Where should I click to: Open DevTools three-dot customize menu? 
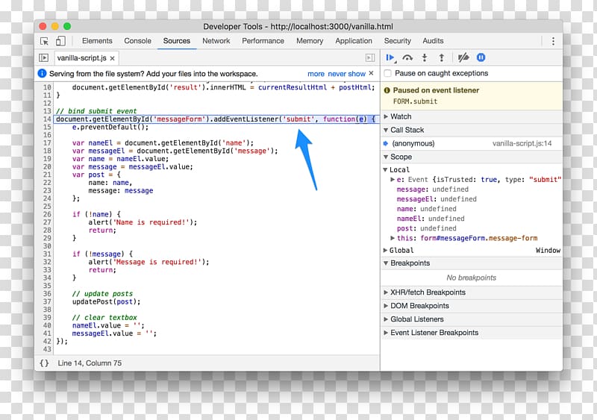click(x=553, y=41)
